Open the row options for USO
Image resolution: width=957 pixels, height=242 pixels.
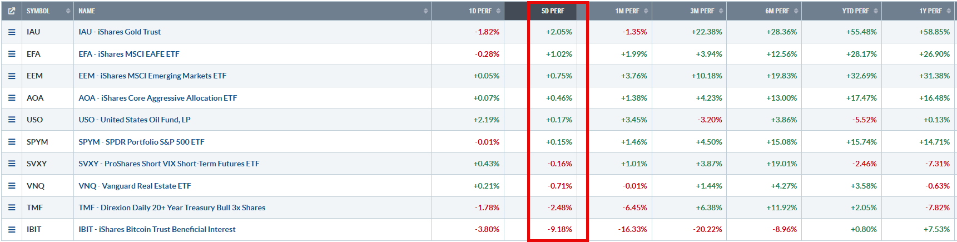[x=12, y=120]
